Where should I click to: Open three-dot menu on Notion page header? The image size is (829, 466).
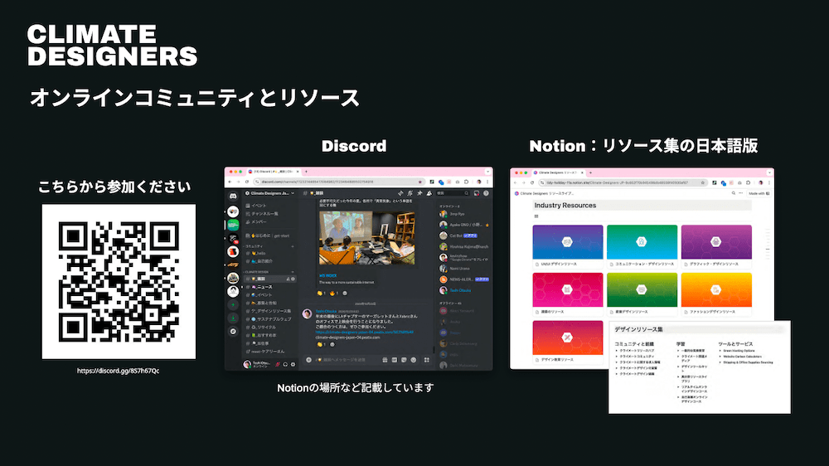[x=740, y=193]
